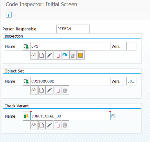Toggle Object Set local/global user button
150x142 pixels.
pyautogui.click(x=26, y=81)
